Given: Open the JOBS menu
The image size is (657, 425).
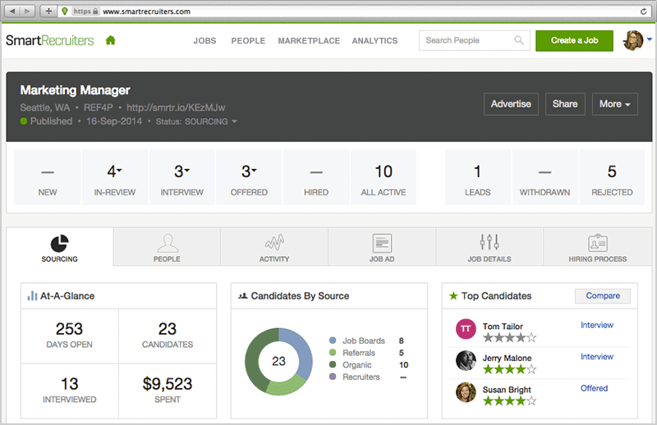Looking at the screenshot, I should click(204, 41).
